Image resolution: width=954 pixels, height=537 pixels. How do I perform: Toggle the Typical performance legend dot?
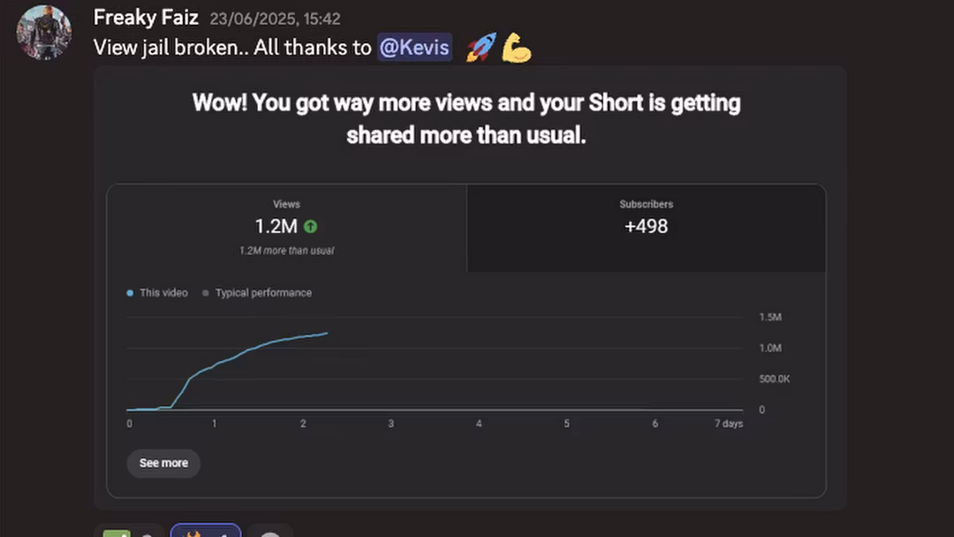[206, 293]
